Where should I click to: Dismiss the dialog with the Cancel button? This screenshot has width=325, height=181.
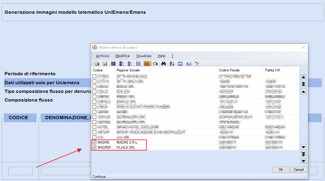(x=299, y=170)
